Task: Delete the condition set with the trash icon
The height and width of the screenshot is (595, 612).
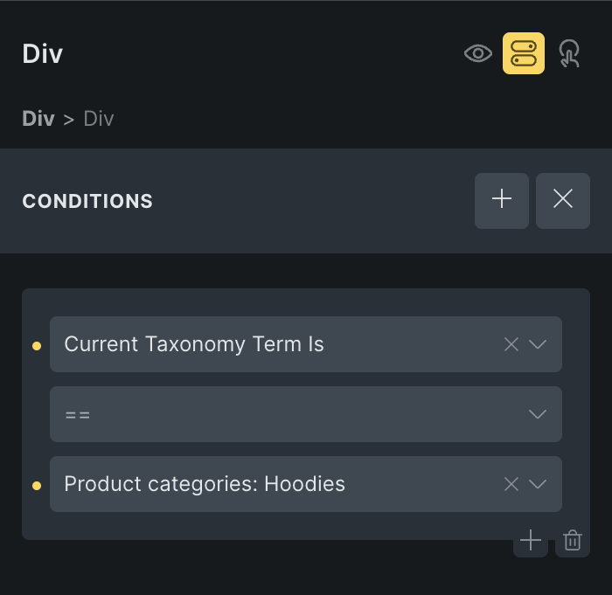Action: click(x=573, y=540)
